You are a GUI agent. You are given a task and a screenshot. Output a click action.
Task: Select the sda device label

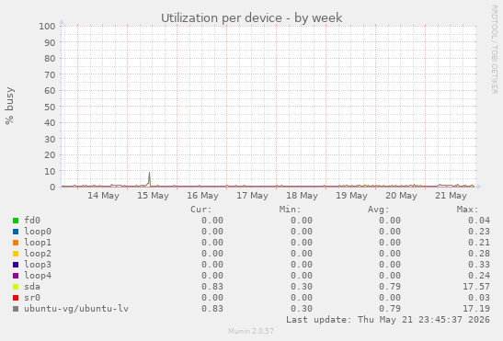pos(32,287)
